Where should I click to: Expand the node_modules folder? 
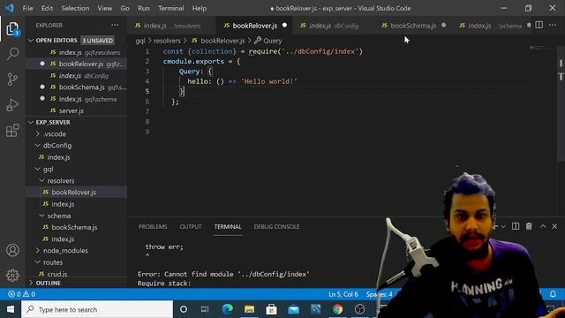point(38,250)
